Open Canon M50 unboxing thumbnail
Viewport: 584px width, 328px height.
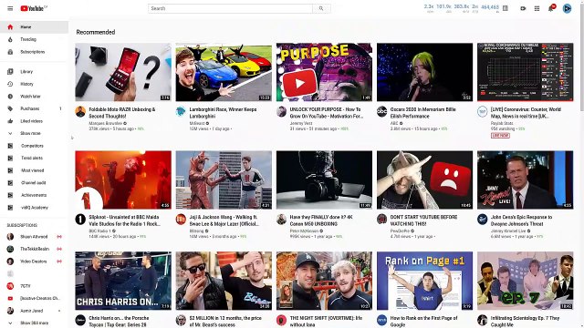pyautogui.click(x=324, y=179)
